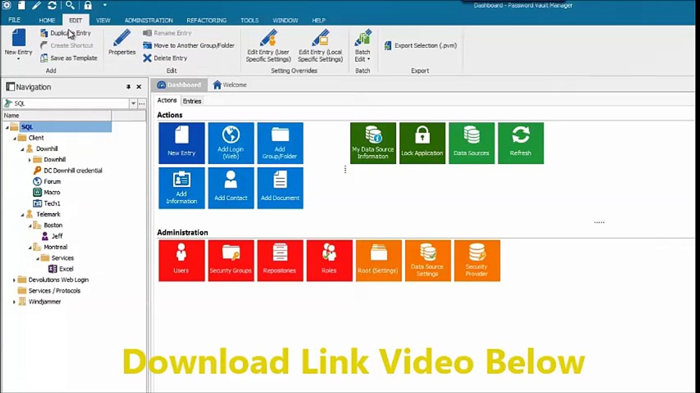700x393 pixels.
Task: Open the ADMINISTRATION ribbon tab
Action: [x=149, y=20]
